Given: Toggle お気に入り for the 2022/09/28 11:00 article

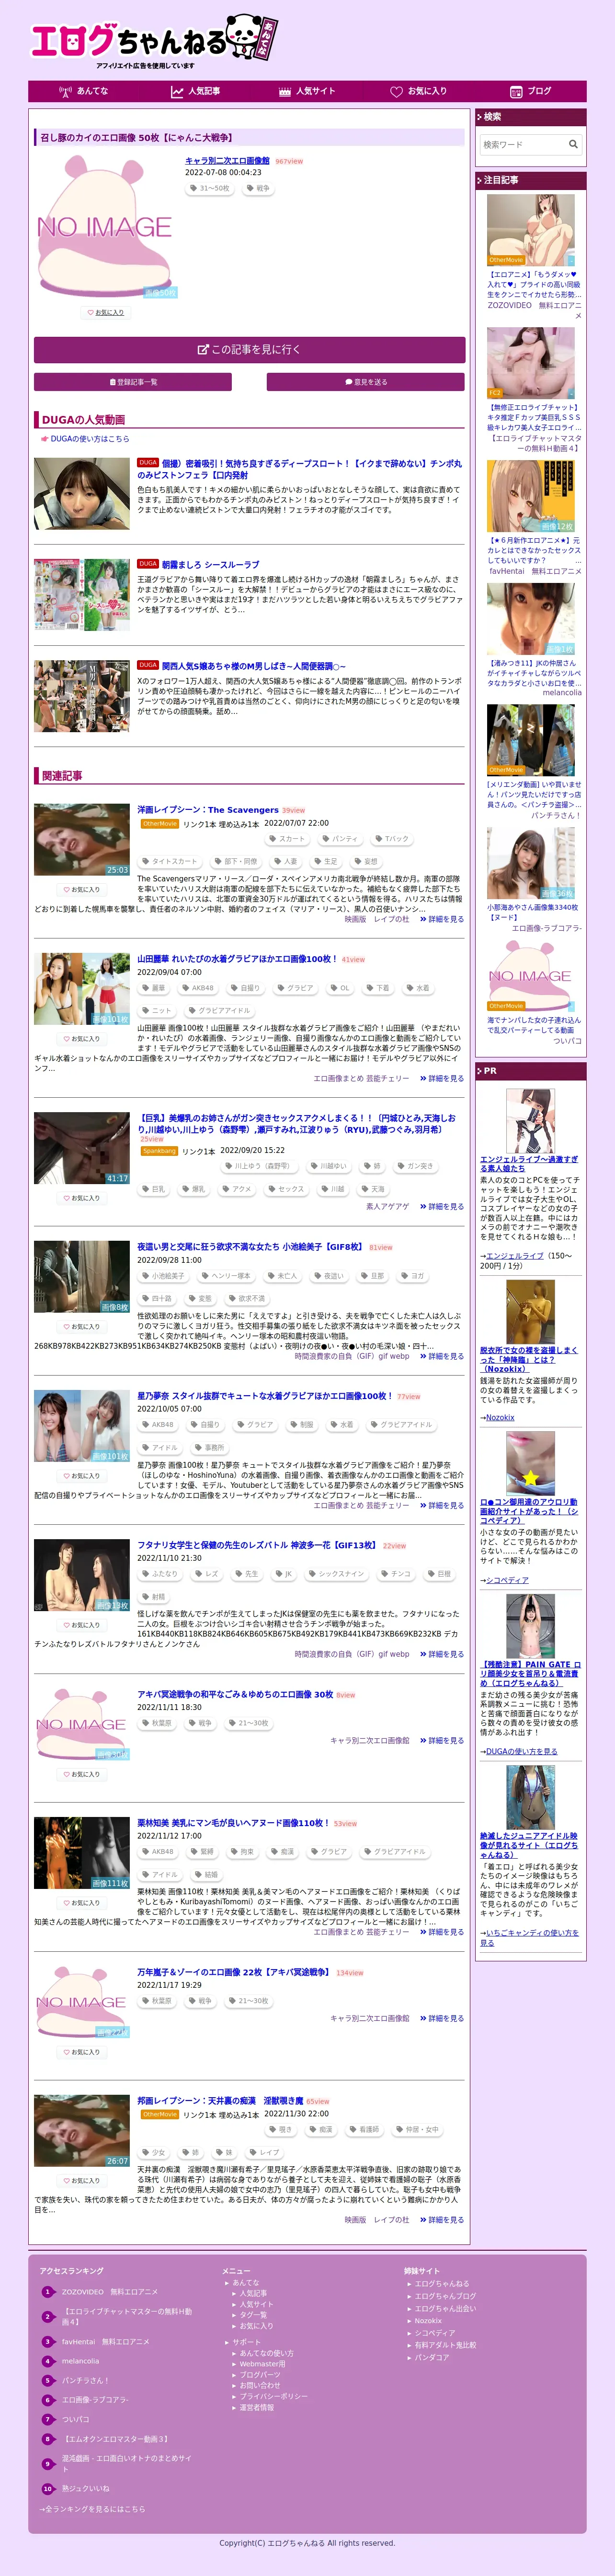Looking at the screenshot, I should [x=82, y=1326].
